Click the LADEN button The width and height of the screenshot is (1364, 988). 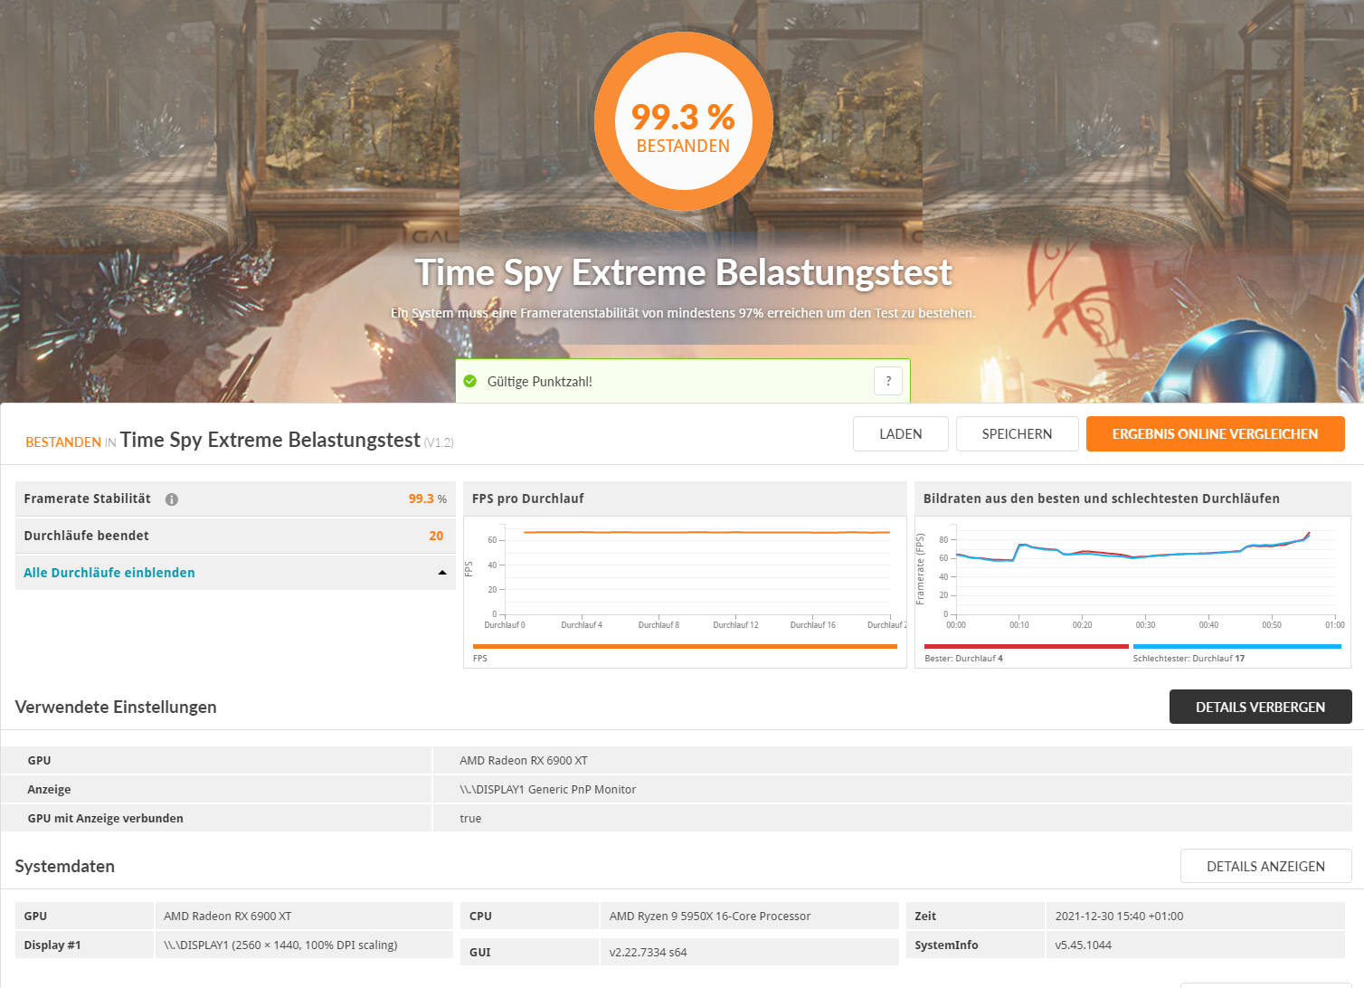click(901, 434)
